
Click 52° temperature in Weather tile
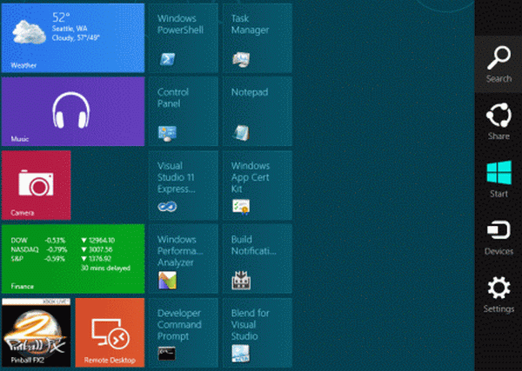tap(61, 17)
